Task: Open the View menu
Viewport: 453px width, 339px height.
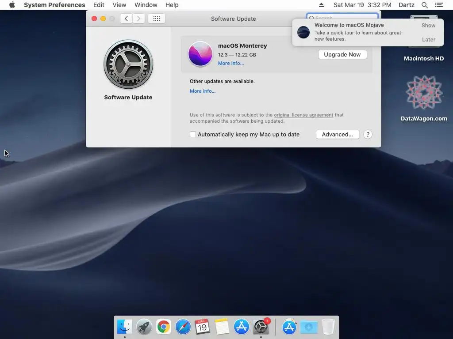Action: pos(119,5)
